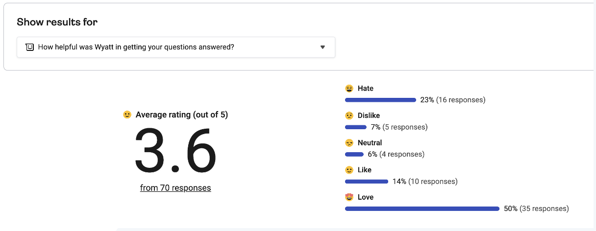Click the Neutral unamused-face emoji icon
Viewport: 596px width, 231px height.
349,143
